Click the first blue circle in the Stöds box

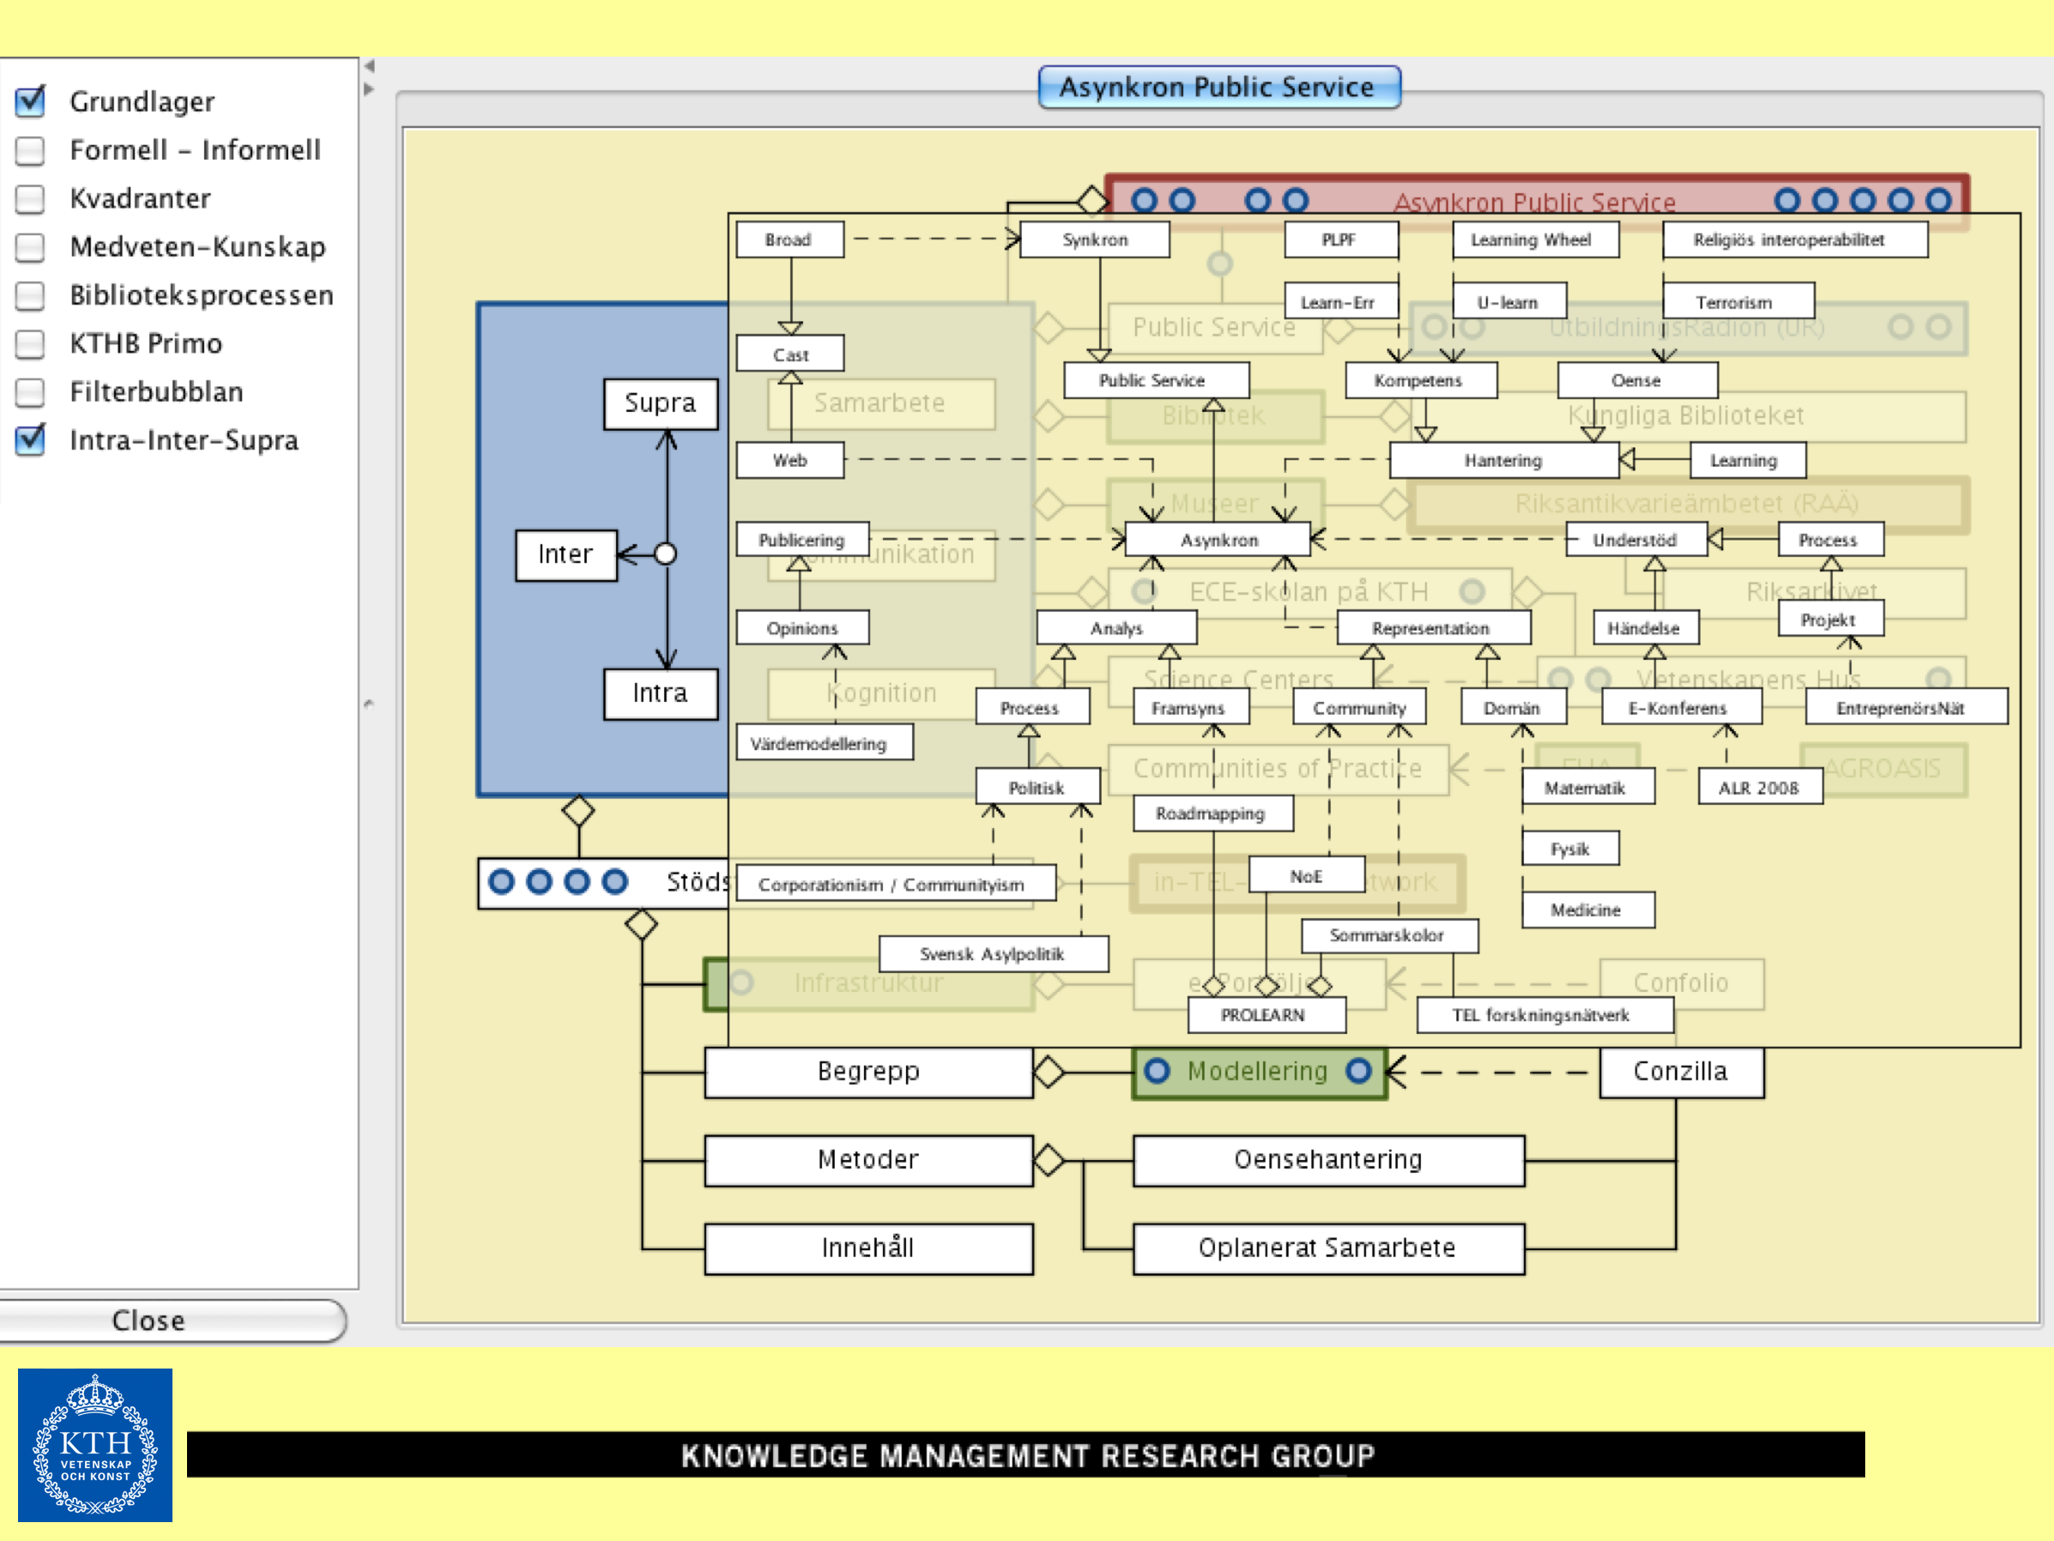(501, 880)
